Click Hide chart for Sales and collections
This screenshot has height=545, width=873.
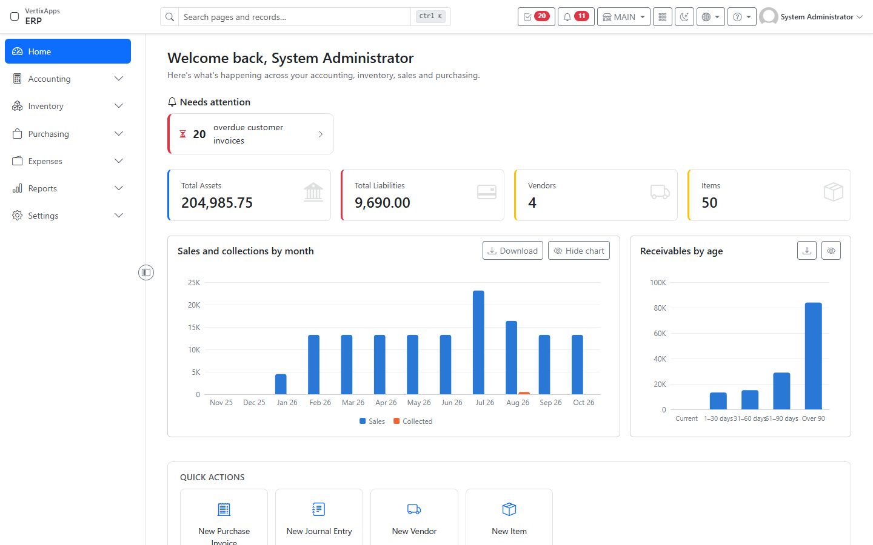click(579, 251)
